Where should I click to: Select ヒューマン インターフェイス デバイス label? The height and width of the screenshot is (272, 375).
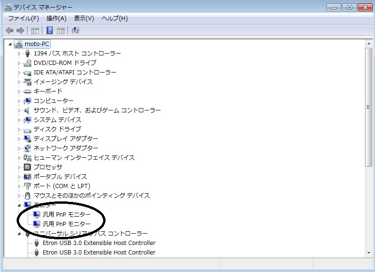point(84,158)
